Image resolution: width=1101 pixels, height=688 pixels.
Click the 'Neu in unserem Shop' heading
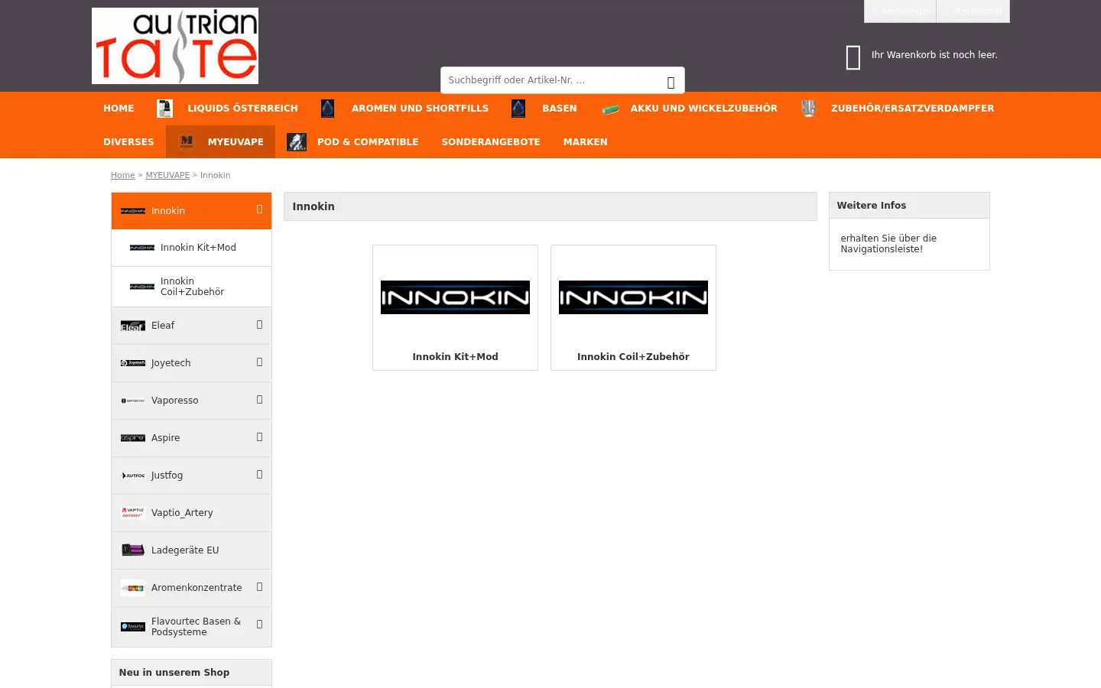click(x=174, y=673)
